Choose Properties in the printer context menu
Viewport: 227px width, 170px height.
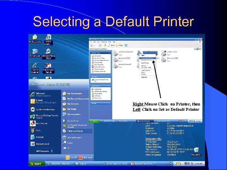pyautogui.click(x=148, y=77)
